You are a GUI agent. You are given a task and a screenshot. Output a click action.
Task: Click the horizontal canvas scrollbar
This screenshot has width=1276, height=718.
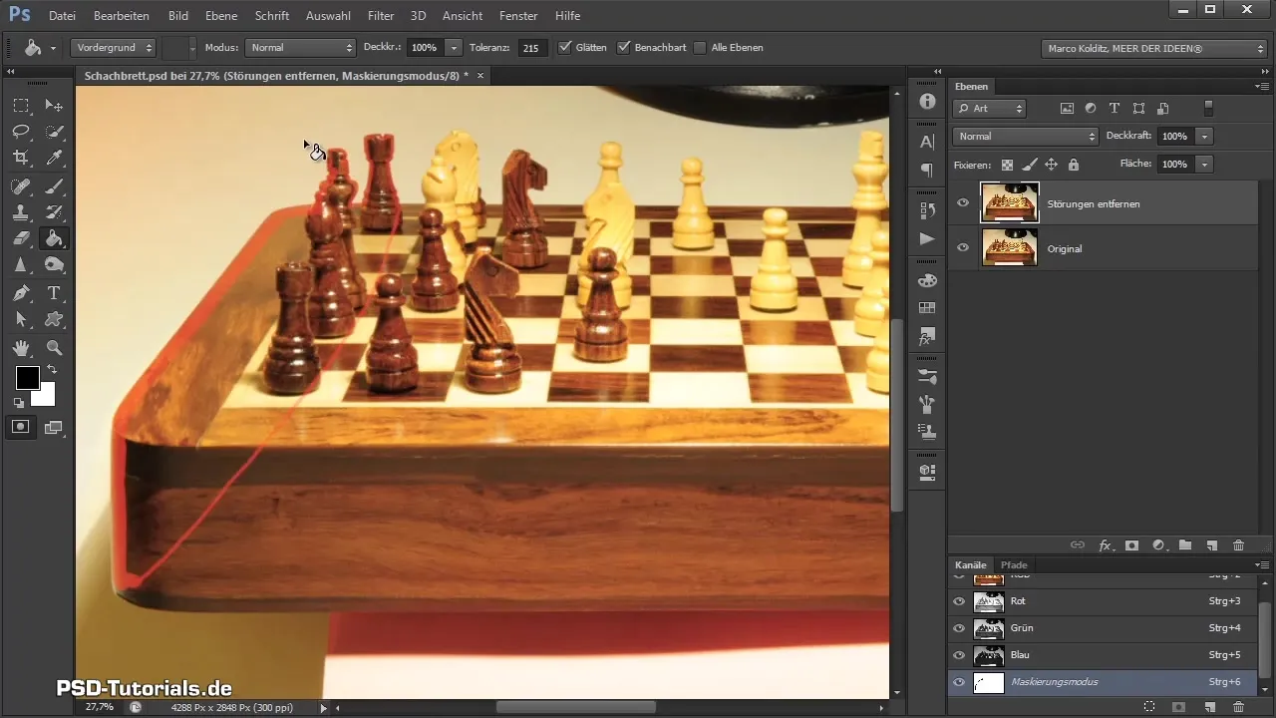point(576,707)
